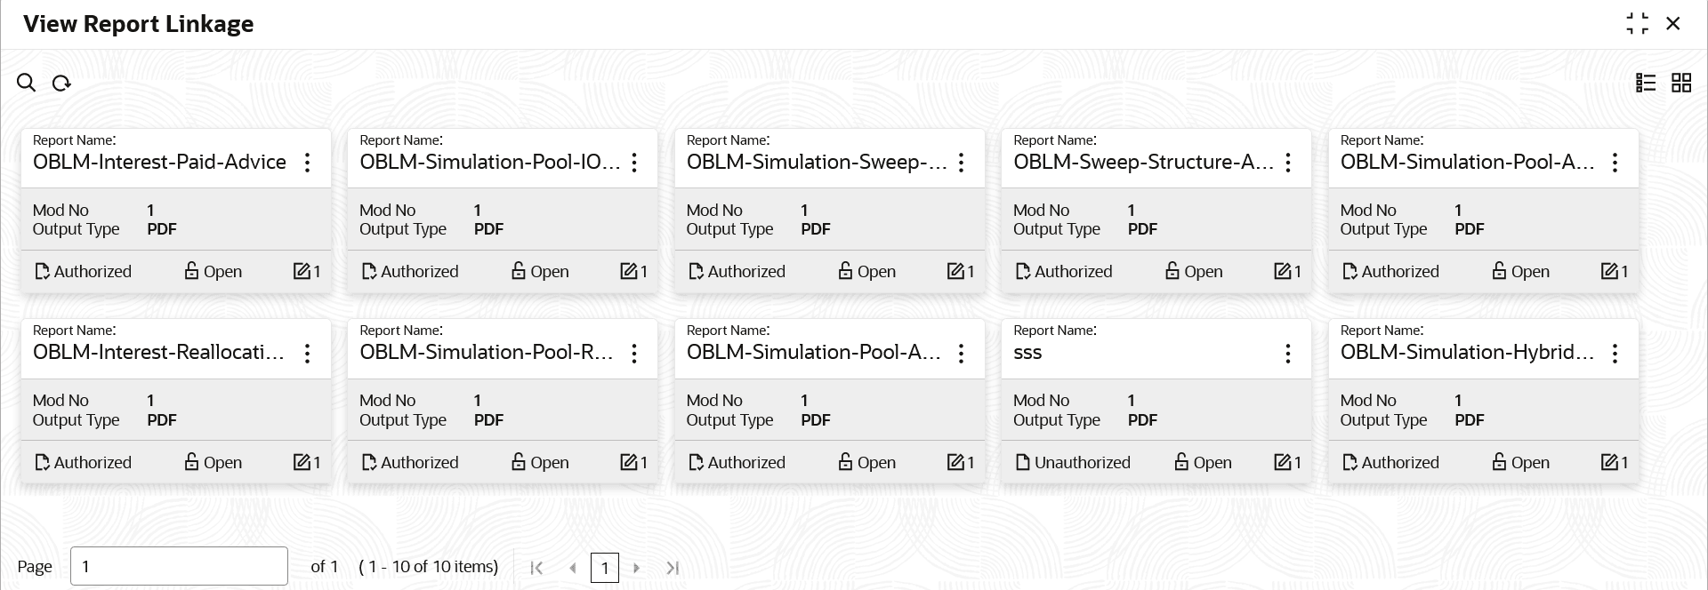Jump to the last page

click(673, 568)
